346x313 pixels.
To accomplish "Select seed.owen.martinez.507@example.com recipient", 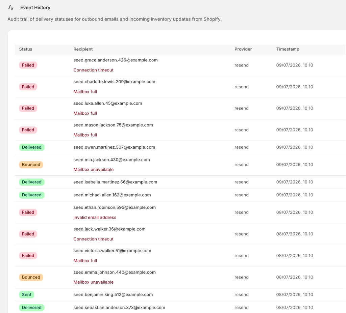I will (114, 147).
